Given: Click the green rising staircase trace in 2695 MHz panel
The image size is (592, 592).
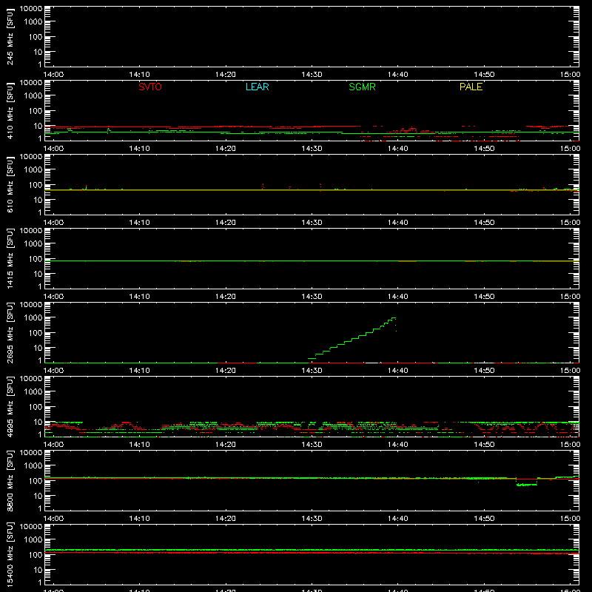Looking at the screenshot, I should click(352, 338).
